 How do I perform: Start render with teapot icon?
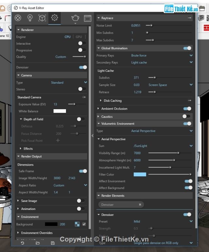click(75, 18)
